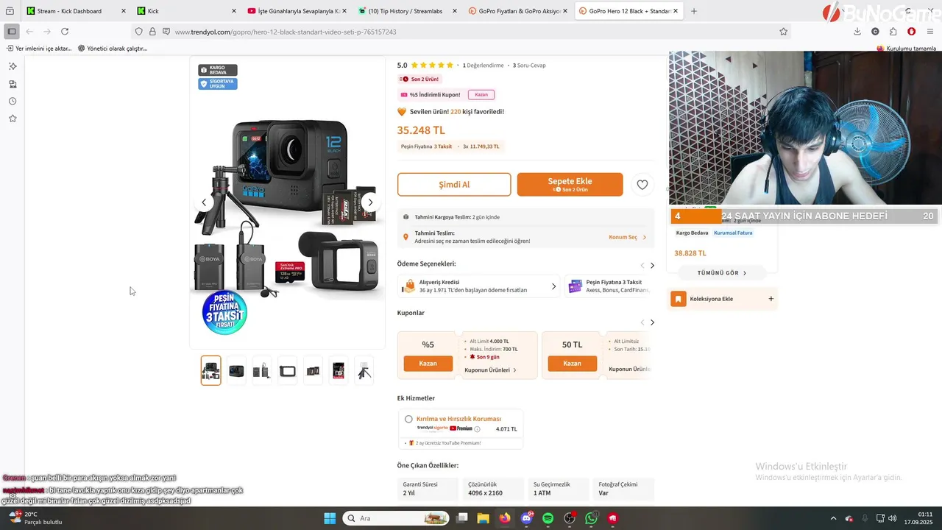
Task: Reload the page with browser refresh icon
Action: (65, 32)
